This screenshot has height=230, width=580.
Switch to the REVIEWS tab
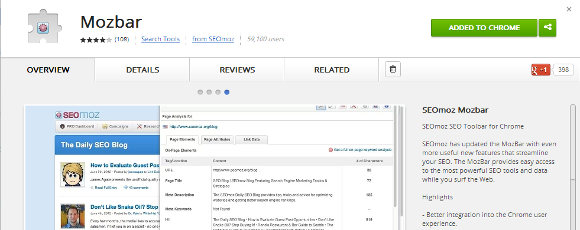click(x=237, y=70)
